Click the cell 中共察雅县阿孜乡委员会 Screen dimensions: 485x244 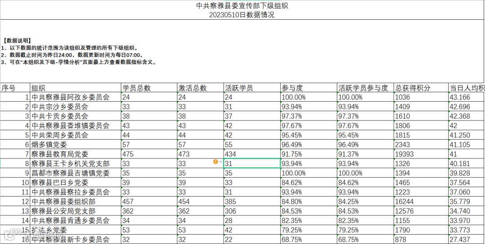tap(75, 98)
